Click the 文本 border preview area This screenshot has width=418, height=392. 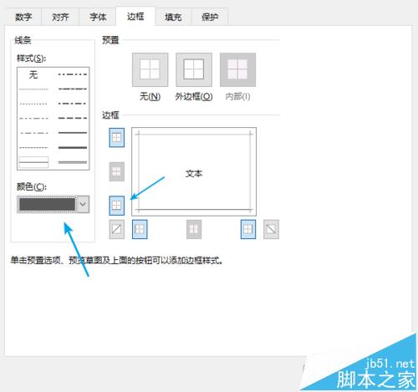(x=194, y=171)
